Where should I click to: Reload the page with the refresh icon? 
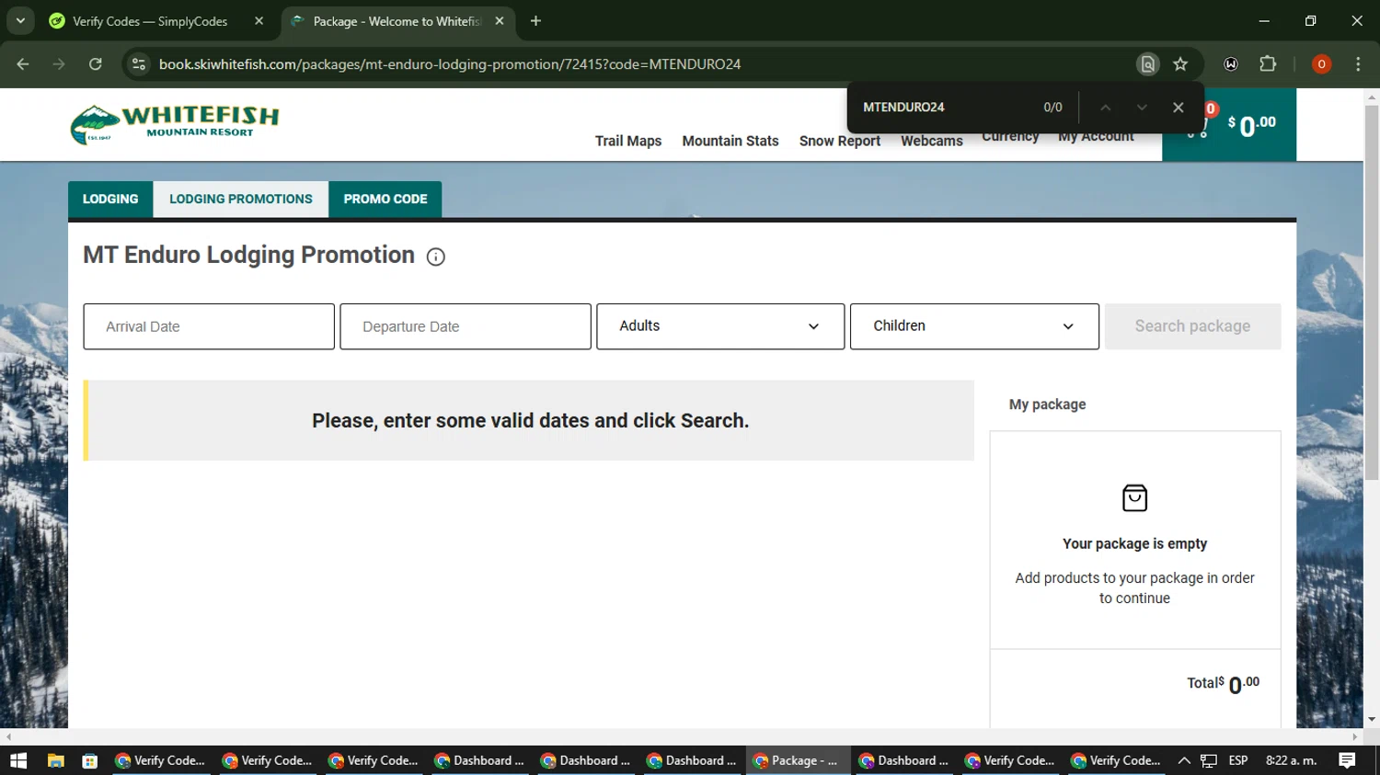pos(96,64)
